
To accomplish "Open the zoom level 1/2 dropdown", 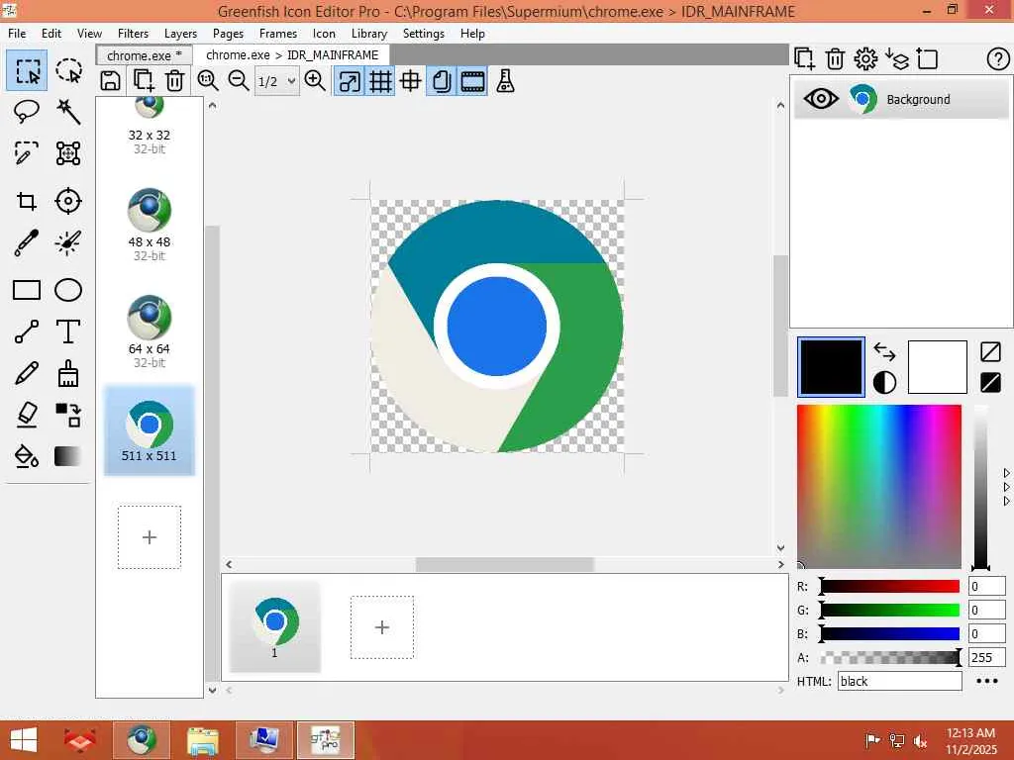I will click(277, 81).
